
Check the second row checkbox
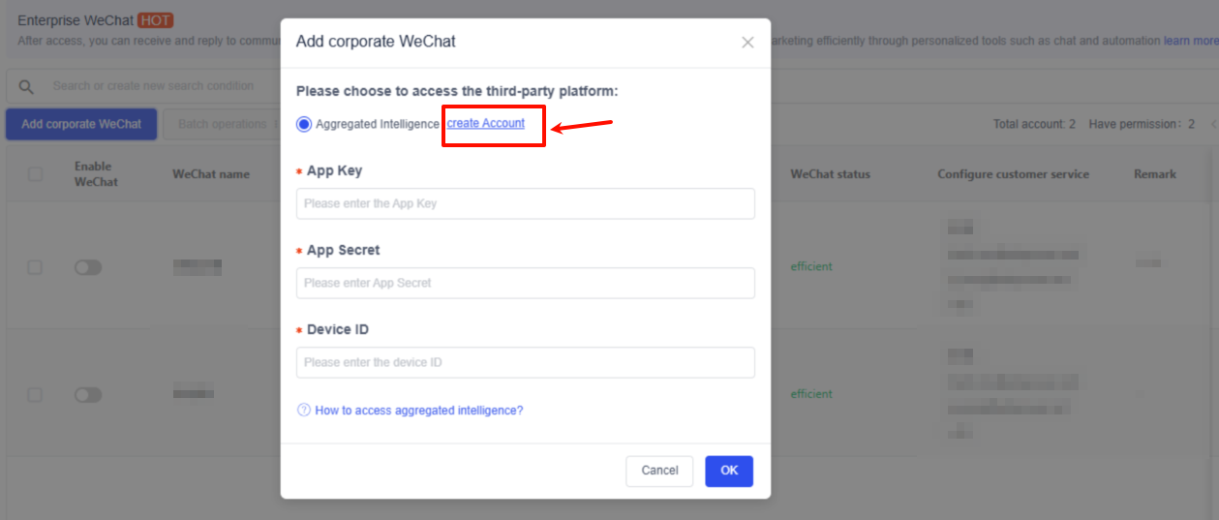[x=35, y=395]
